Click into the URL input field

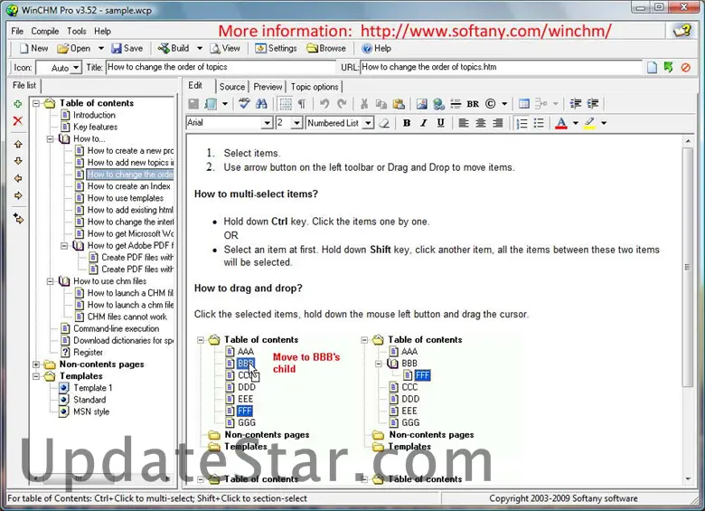pos(502,68)
